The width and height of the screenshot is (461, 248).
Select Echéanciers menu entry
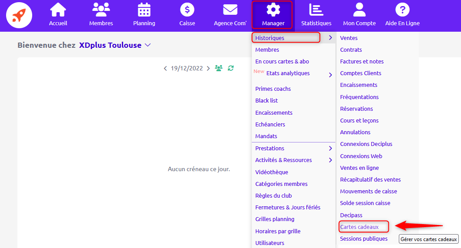pos(270,125)
